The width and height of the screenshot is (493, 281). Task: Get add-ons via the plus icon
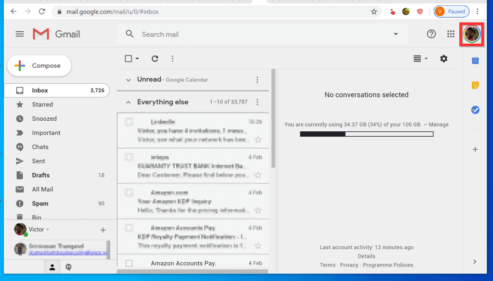[x=475, y=149]
